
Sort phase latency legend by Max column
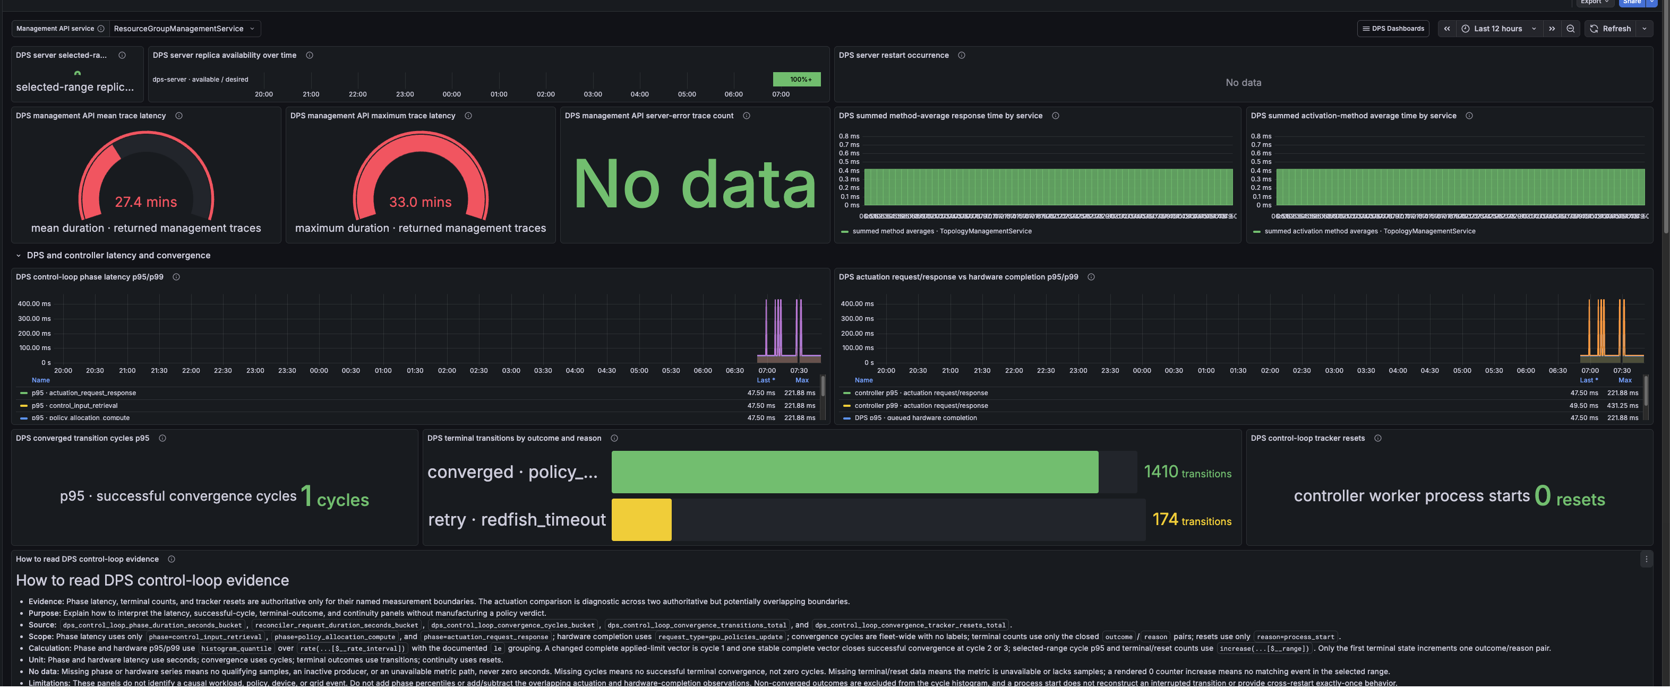pos(802,381)
